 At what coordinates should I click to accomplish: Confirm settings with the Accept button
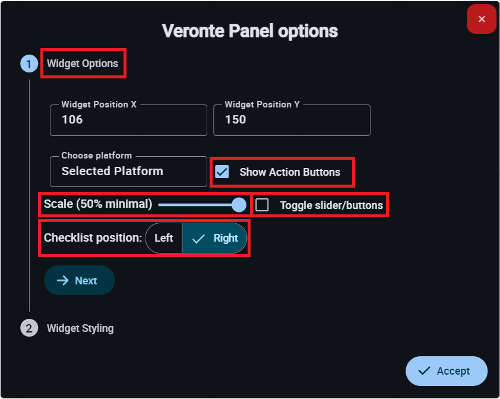click(447, 371)
